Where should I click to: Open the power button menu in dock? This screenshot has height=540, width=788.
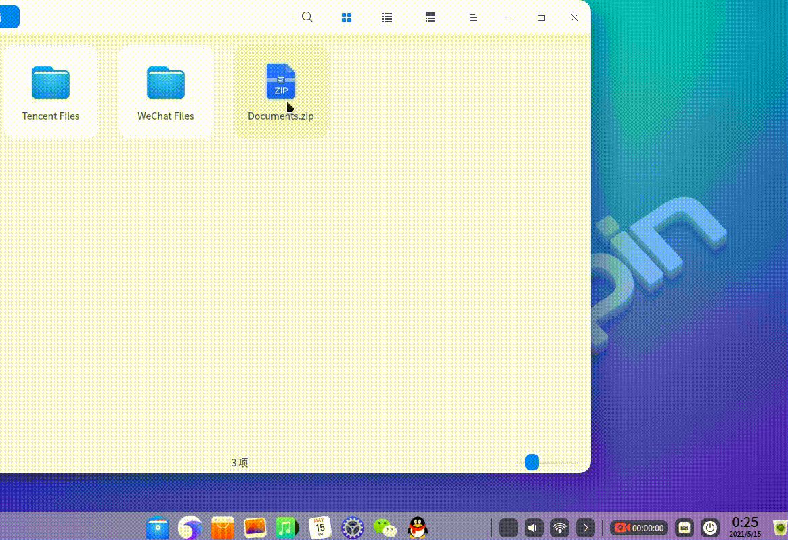pyautogui.click(x=709, y=528)
